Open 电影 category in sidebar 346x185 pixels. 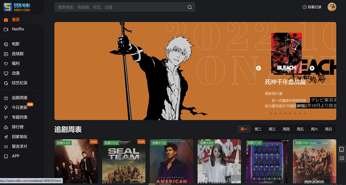click(15, 44)
